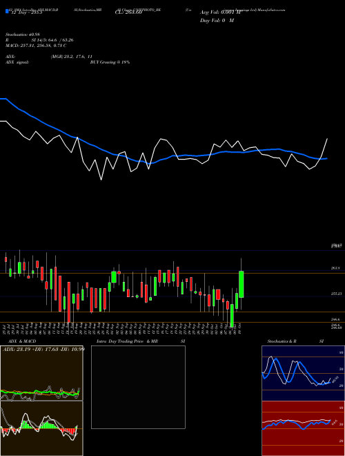345x456 pixels.
Task: Click the 'Day Vol: 0 M' text
Action: click(217, 20)
